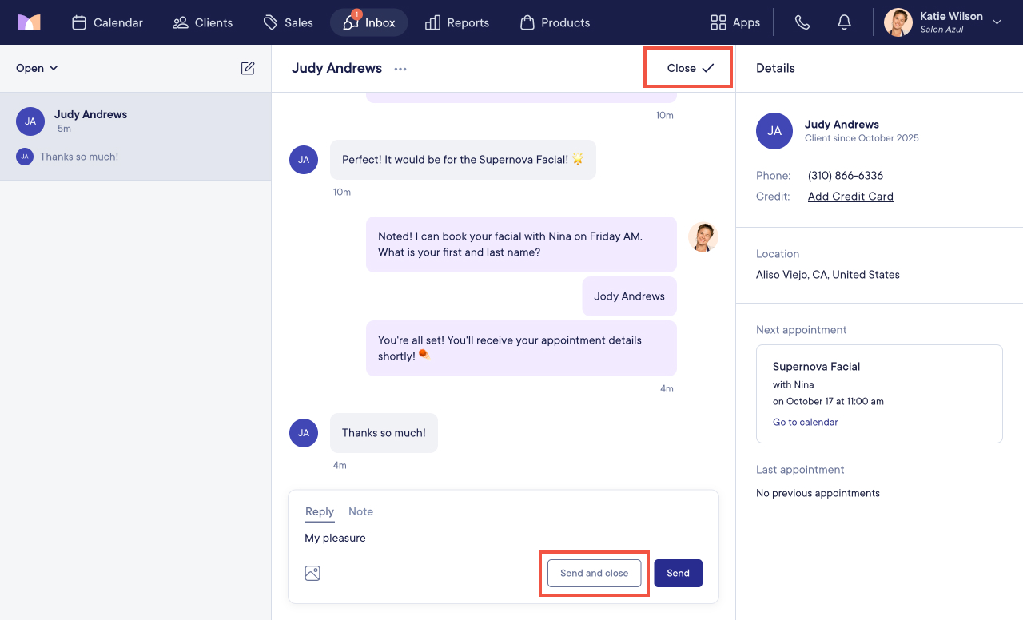Click the Send button

[x=678, y=573]
